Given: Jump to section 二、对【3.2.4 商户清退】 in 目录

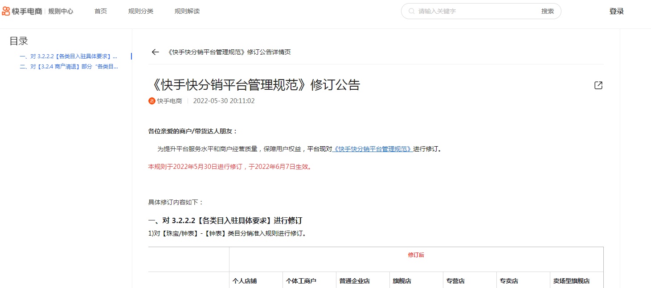Looking at the screenshot, I should tap(69, 67).
